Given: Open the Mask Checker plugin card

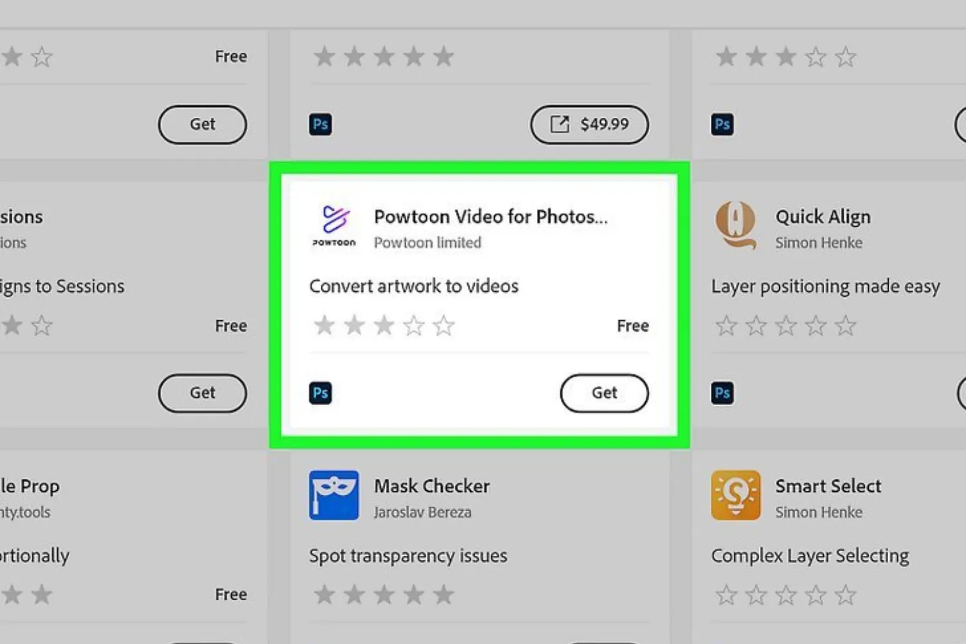Looking at the screenshot, I should click(432, 486).
